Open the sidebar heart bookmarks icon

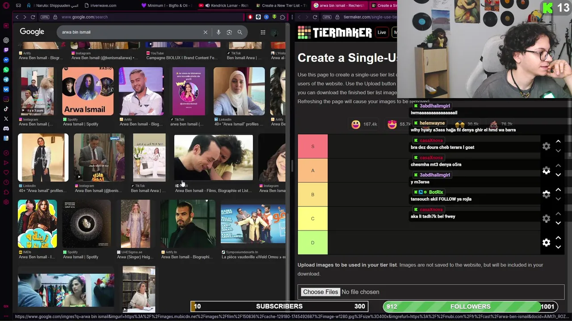[x=6, y=173]
